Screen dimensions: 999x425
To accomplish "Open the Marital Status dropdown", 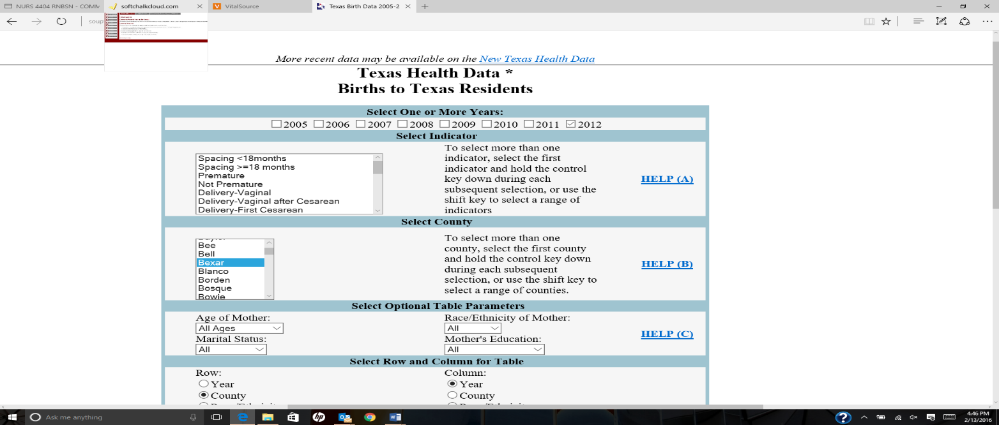I will click(x=231, y=349).
